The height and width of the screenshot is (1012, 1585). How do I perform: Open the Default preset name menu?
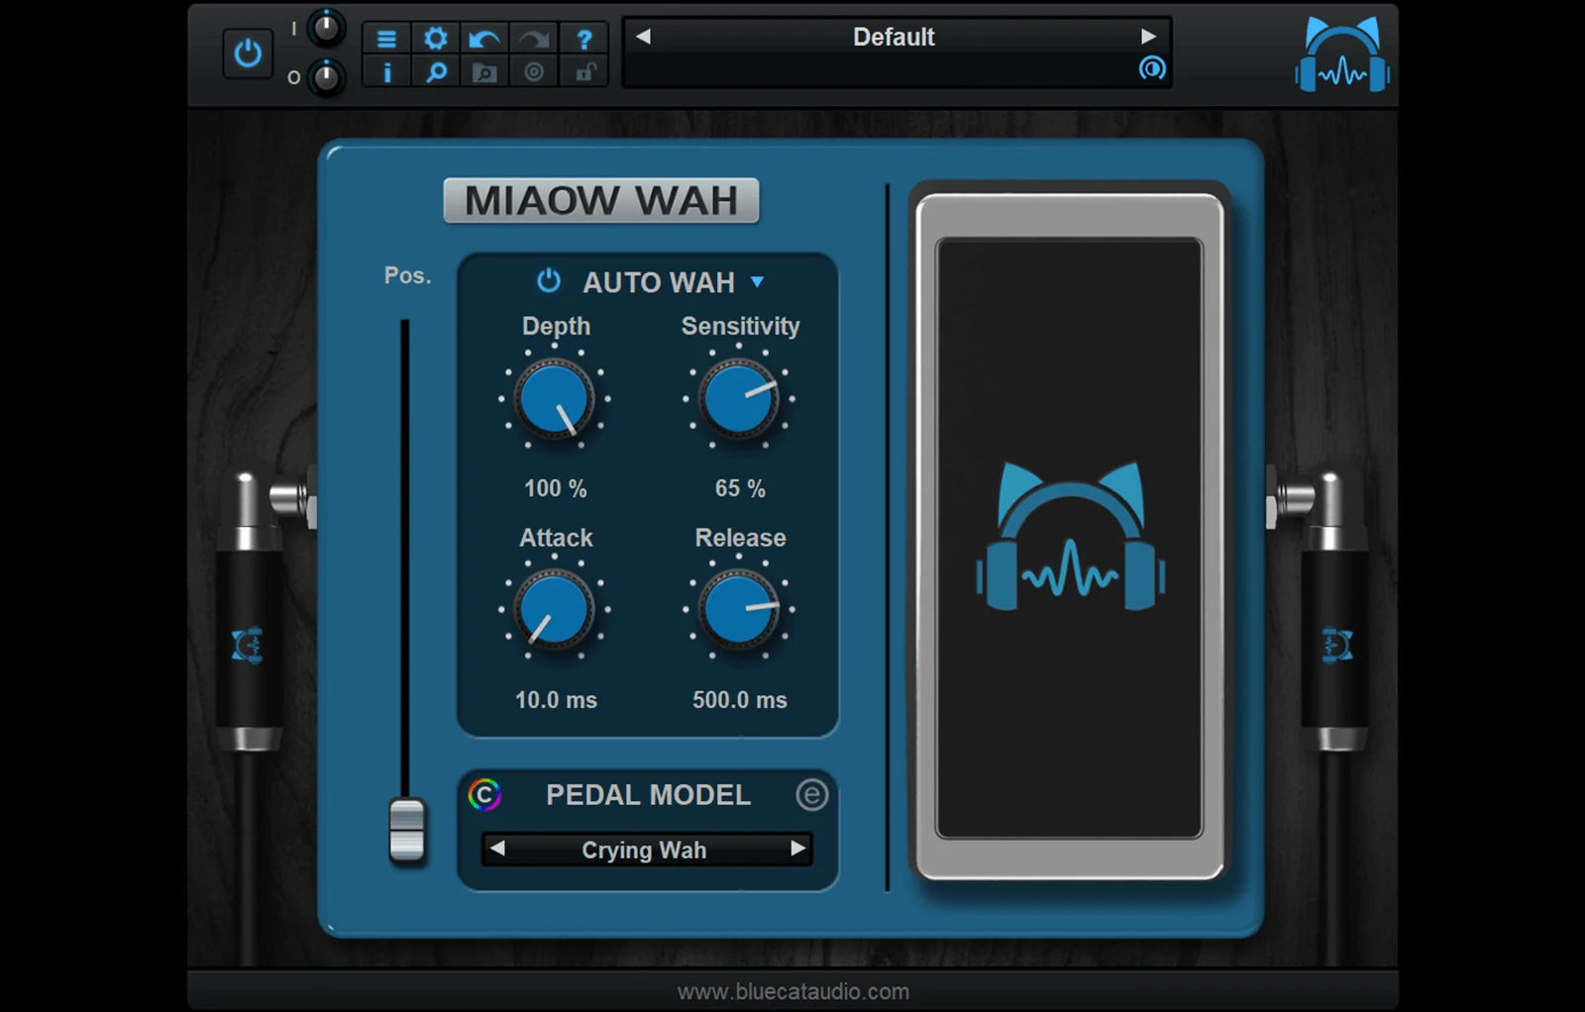[894, 38]
